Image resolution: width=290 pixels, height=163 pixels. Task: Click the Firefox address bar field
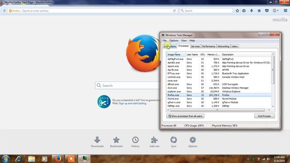pos(96,11)
